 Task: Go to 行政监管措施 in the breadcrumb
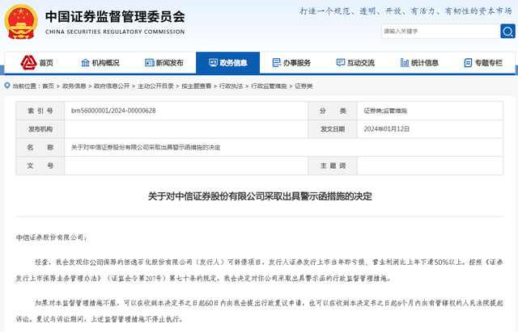click(x=269, y=86)
